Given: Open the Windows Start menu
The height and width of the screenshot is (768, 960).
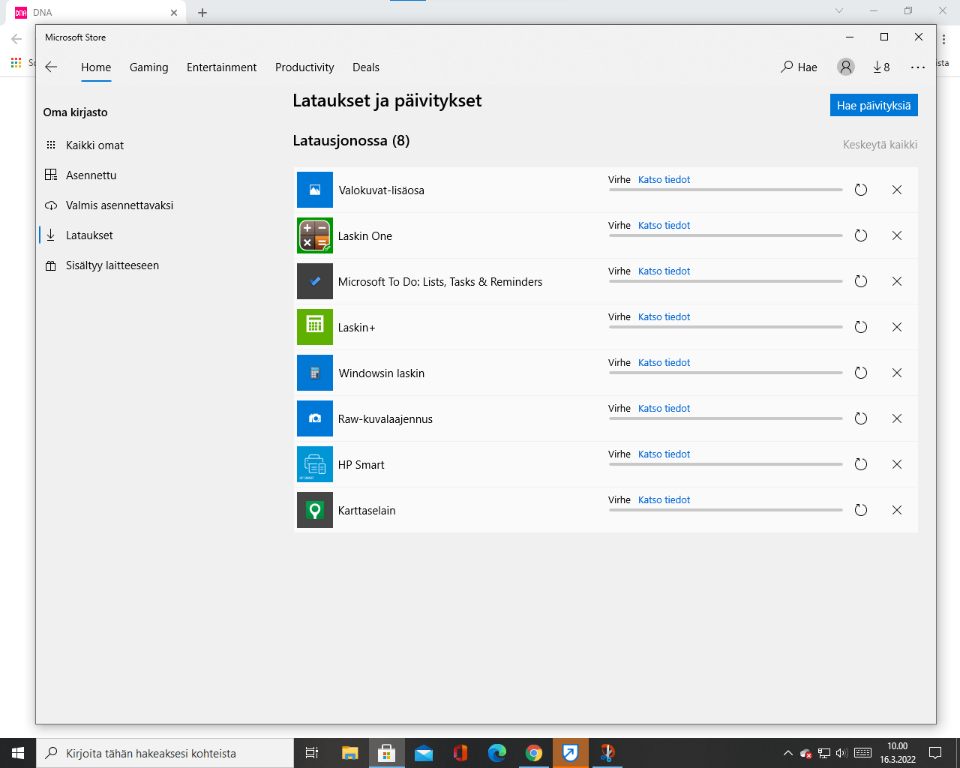Looking at the screenshot, I should point(18,753).
